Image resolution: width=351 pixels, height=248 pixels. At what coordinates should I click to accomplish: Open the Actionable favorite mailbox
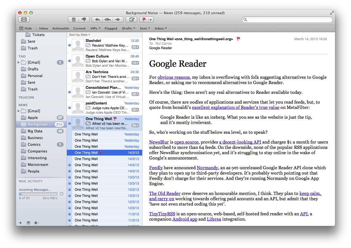pyautogui.click(x=60, y=28)
